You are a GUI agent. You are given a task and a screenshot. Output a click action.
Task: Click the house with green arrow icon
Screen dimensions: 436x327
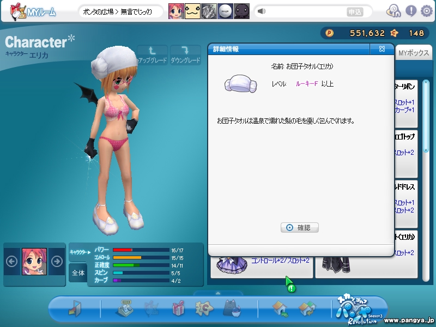[x=280, y=308]
